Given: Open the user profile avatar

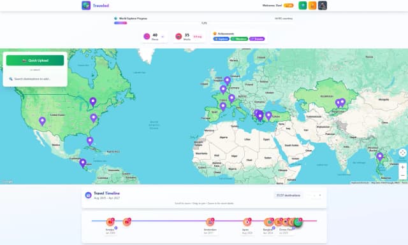Looking at the screenshot, I should (x=323, y=6).
